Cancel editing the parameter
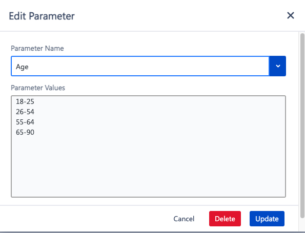This screenshot has width=305, height=233. coord(184,219)
